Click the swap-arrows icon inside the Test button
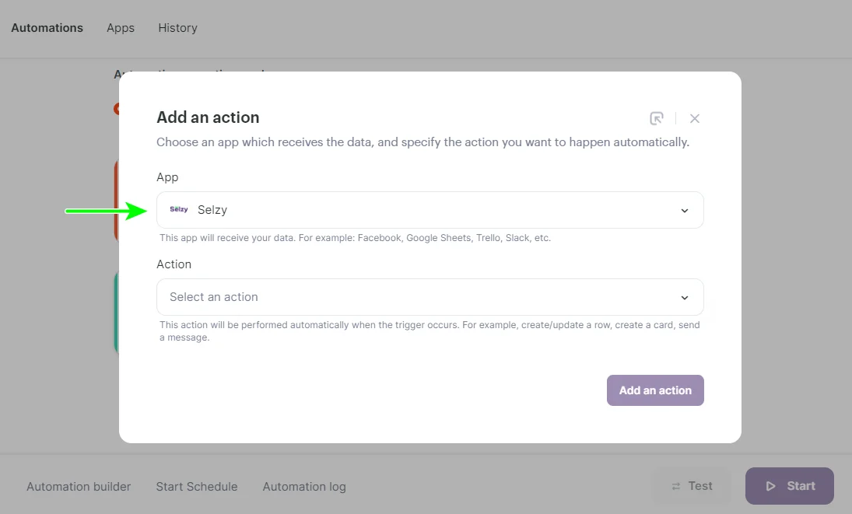This screenshot has width=852, height=514. click(675, 485)
